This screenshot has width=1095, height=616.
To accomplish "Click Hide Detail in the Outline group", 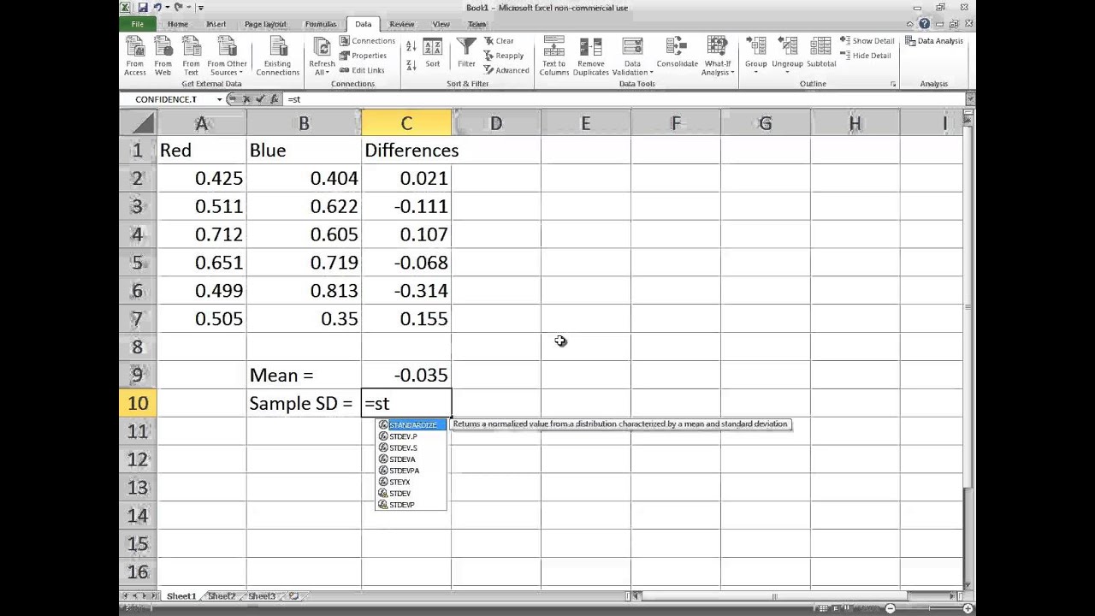I will point(866,56).
